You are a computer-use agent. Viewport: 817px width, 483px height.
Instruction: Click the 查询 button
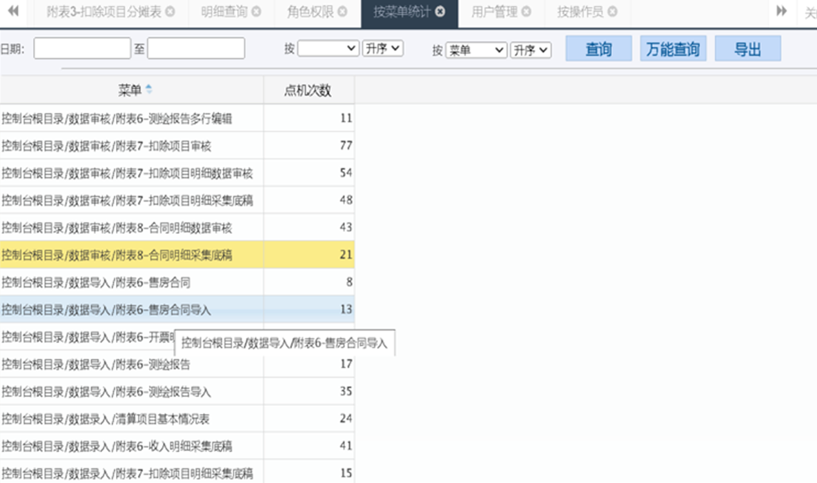[599, 48]
